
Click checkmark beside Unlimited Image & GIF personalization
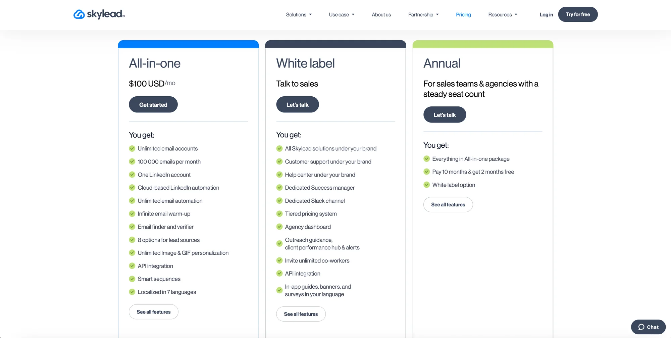(x=132, y=253)
